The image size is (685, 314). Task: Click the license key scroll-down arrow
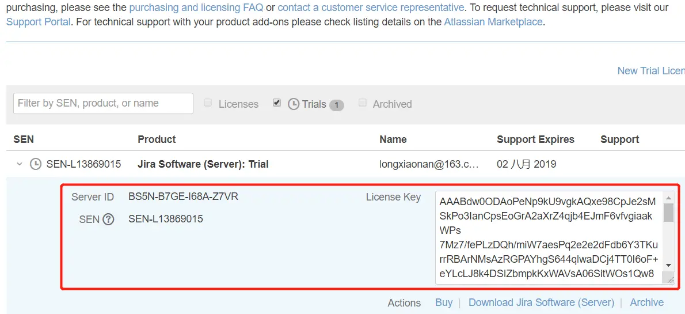[x=668, y=265]
